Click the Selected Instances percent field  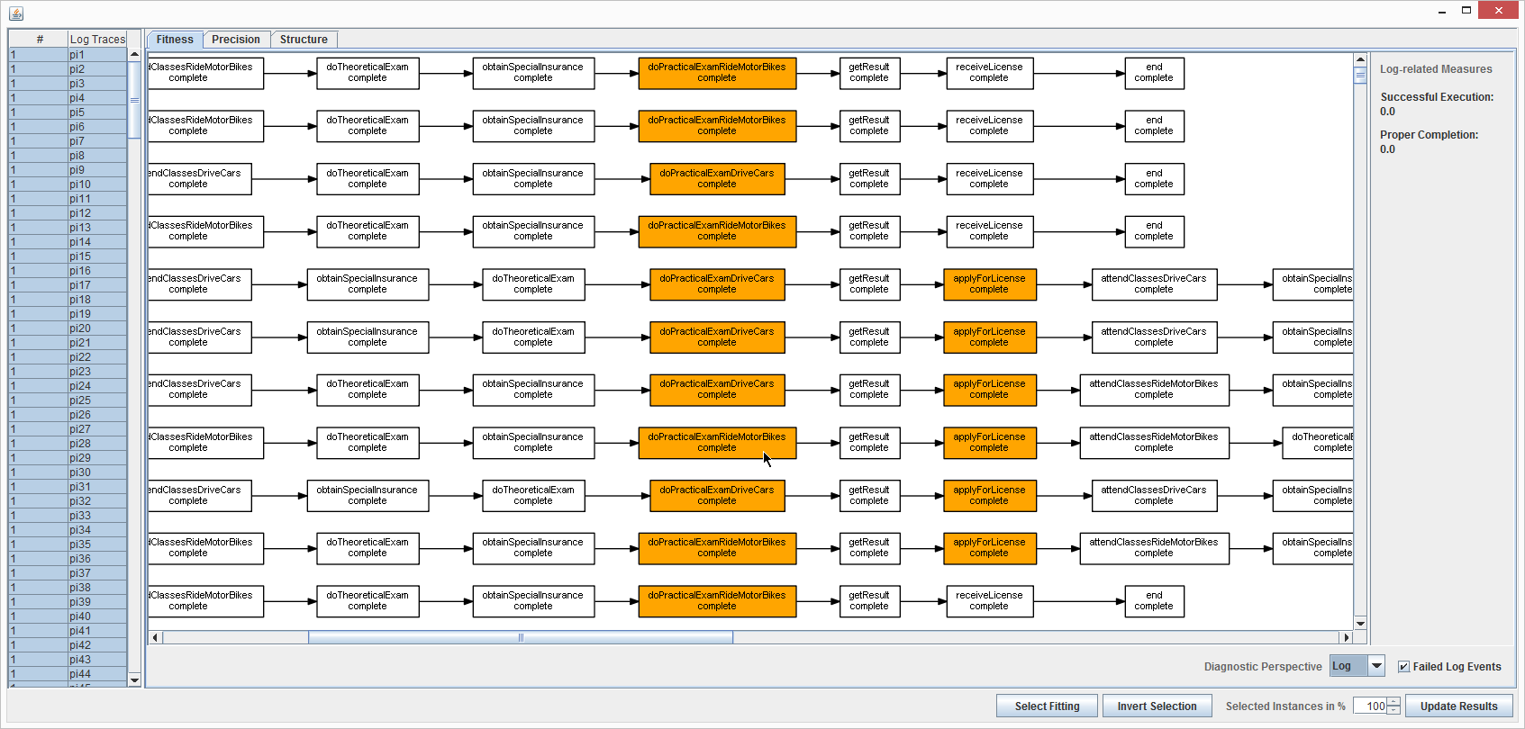click(1369, 706)
